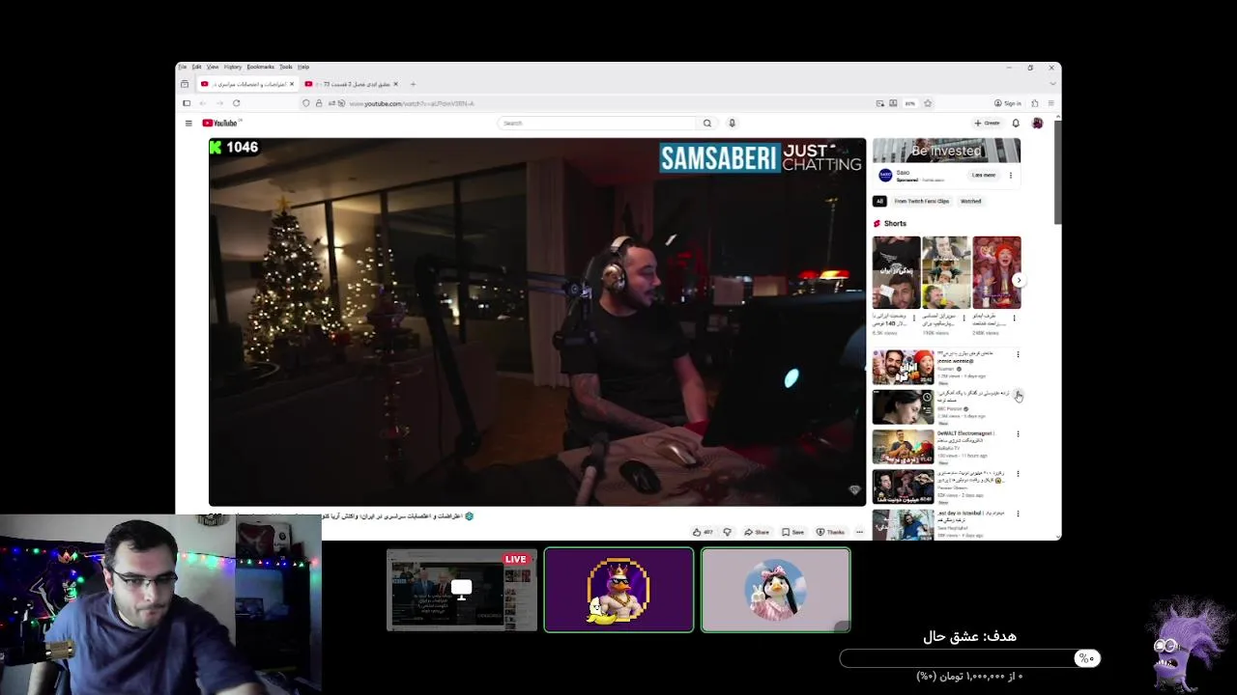
Task: Open the browser application hamburger menu
Action: coord(1050,103)
